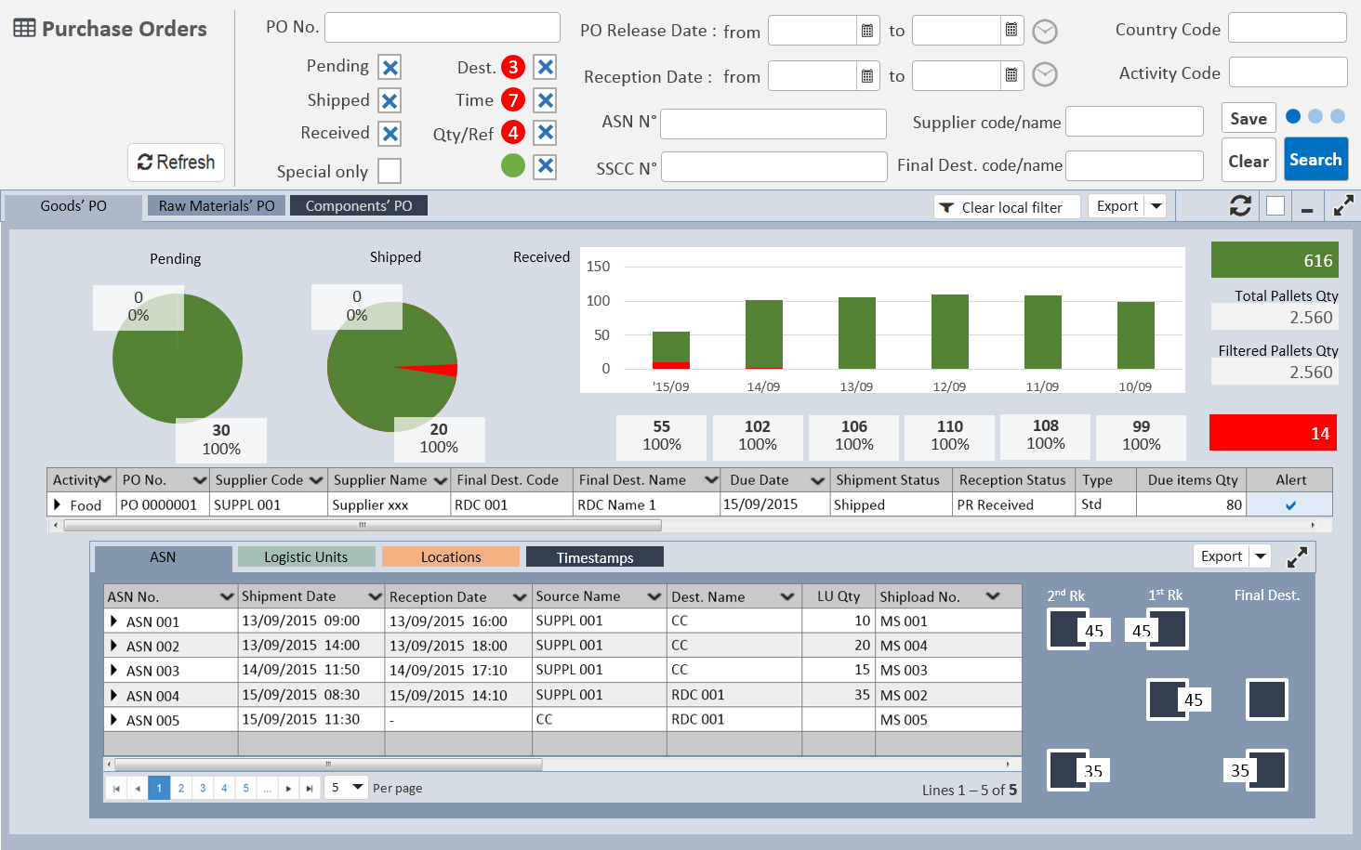This screenshot has width=1361, height=850.
Task: Open the Timestamps tab
Action: point(595,557)
